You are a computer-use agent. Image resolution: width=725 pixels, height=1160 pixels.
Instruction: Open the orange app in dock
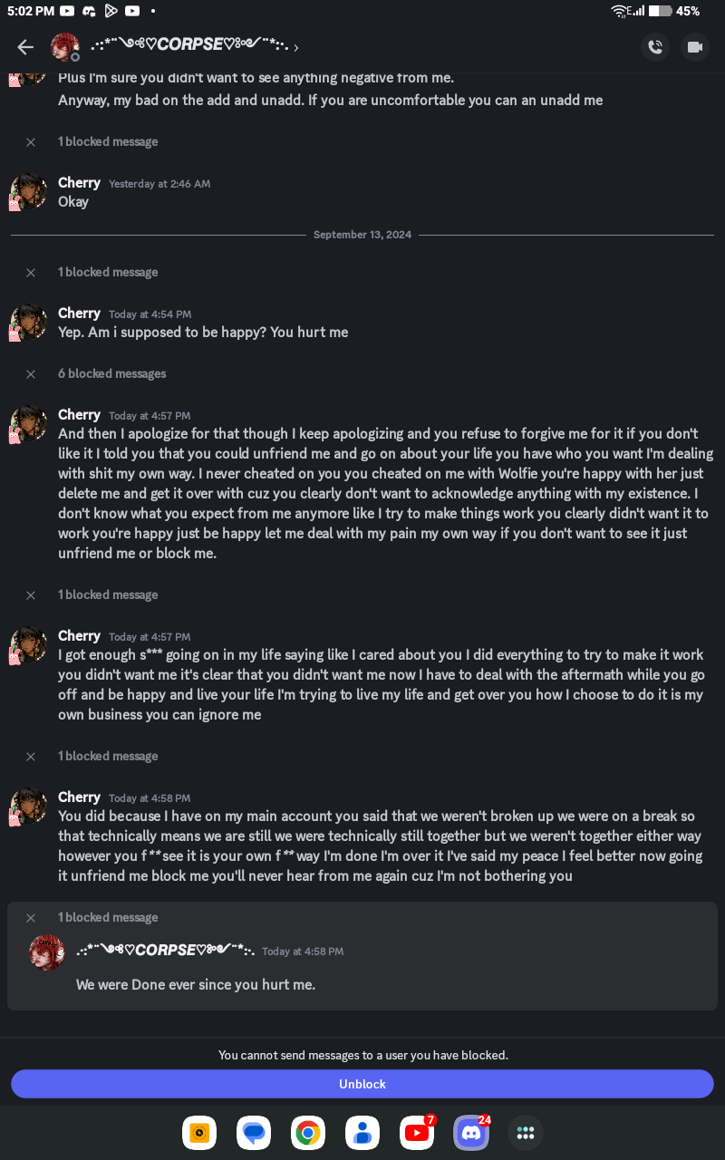(x=199, y=1133)
